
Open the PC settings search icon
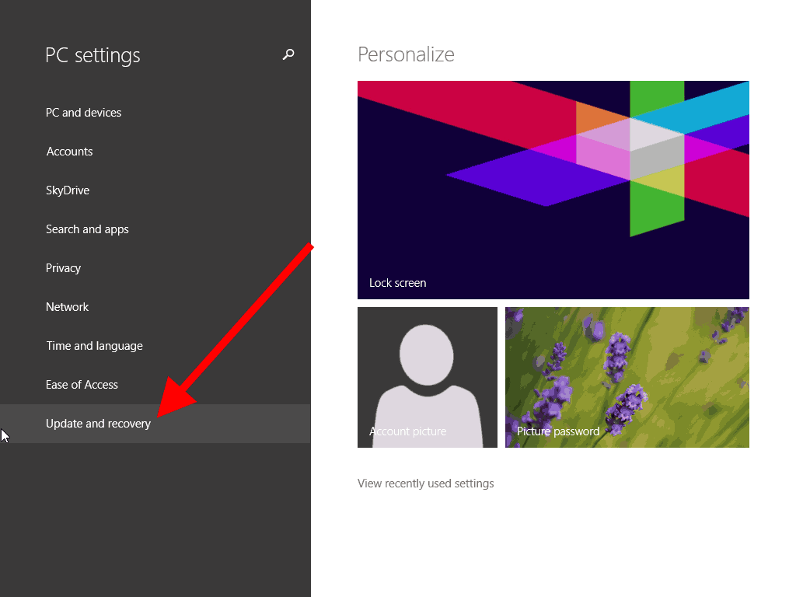coord(288,55)
